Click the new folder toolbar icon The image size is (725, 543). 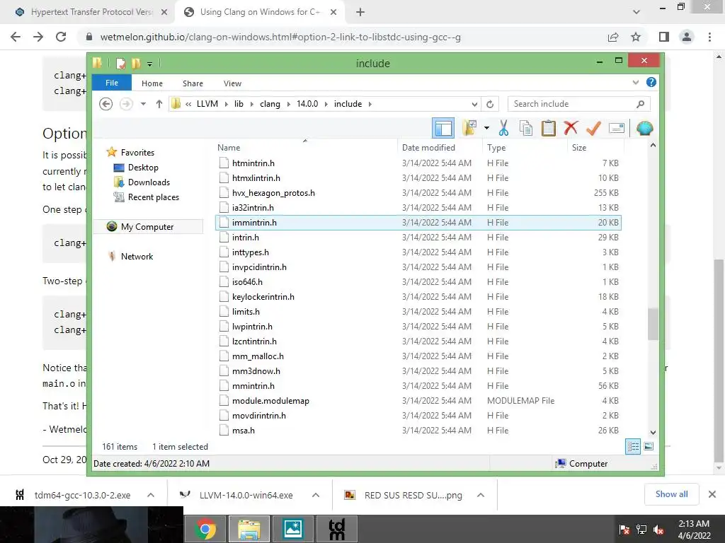point(469,128)
